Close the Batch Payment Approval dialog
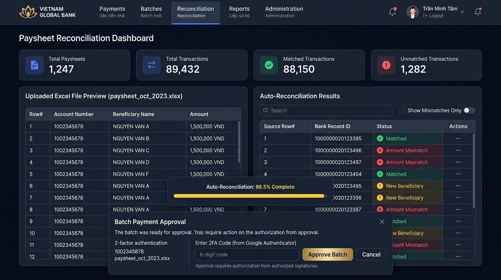This screenshot has height=280, width=501. click(x=382, y=222)
